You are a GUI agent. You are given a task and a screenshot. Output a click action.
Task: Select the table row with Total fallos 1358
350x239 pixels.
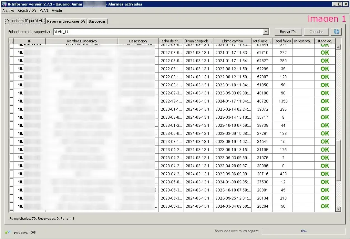coord(129,101)
